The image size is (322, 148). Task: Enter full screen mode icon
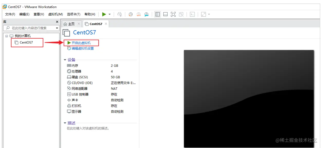pos(173,14)
